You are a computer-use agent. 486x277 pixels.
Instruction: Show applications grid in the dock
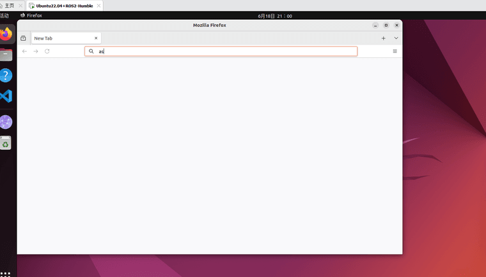coord(5,274)
